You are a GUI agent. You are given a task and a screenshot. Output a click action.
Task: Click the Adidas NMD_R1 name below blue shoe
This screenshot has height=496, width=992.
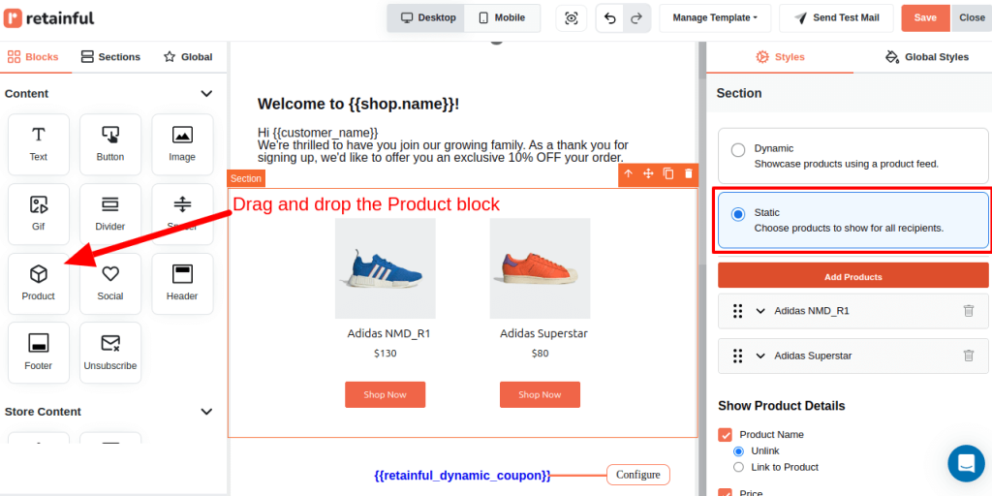pyautogui.click(x=388, y=333)
